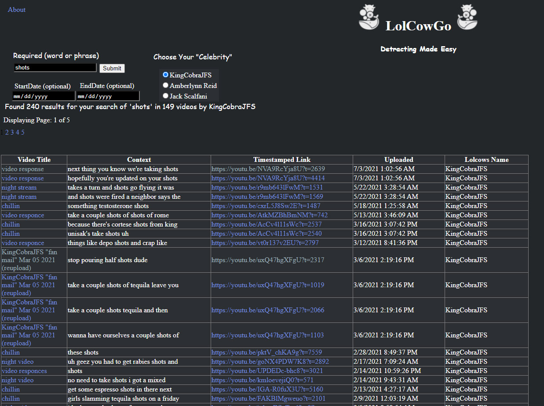Open youtu.be link AcCv4l11sWc?t=2537

[267, 224]
